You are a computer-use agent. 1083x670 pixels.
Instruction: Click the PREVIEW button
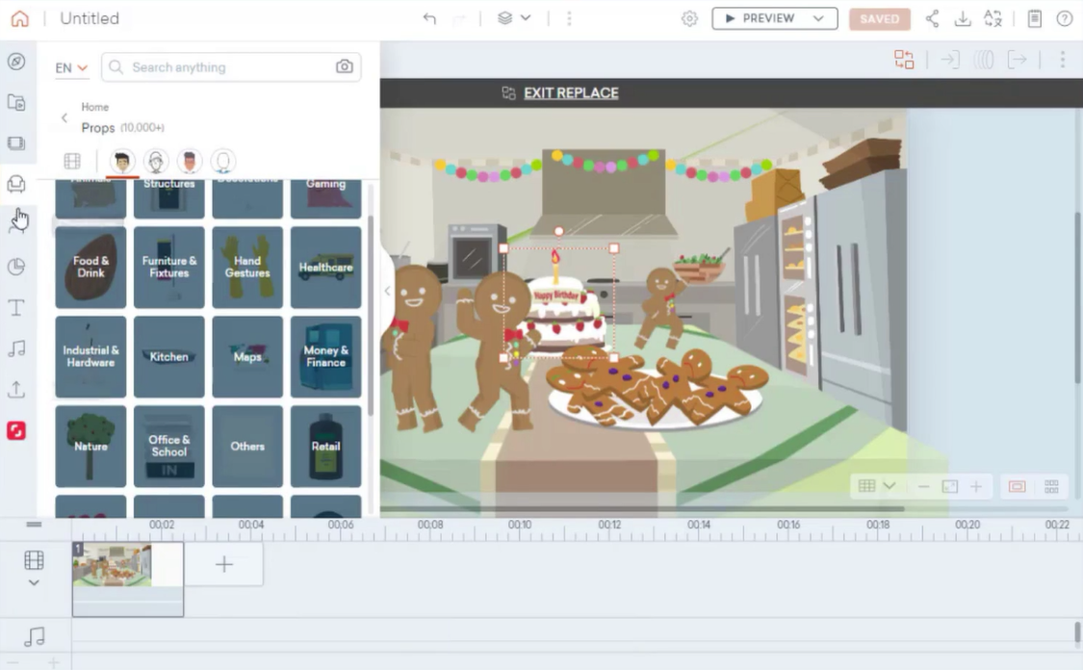click(760, 18)
